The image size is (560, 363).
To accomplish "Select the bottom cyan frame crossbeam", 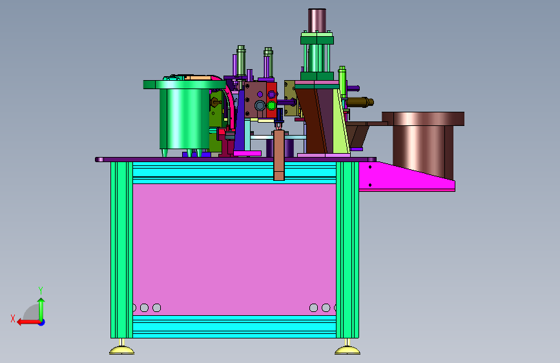I will pyautogui.click(x=234, y=327).
